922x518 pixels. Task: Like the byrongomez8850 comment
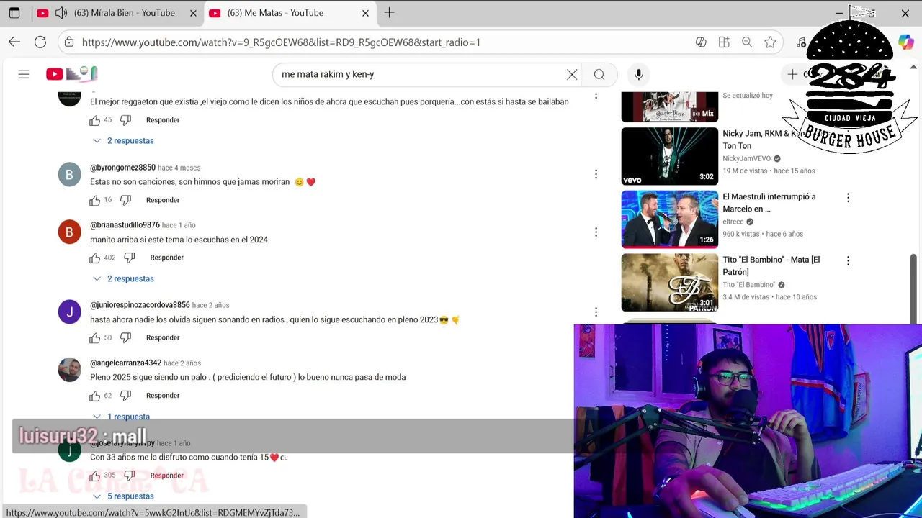pos(95,200)
